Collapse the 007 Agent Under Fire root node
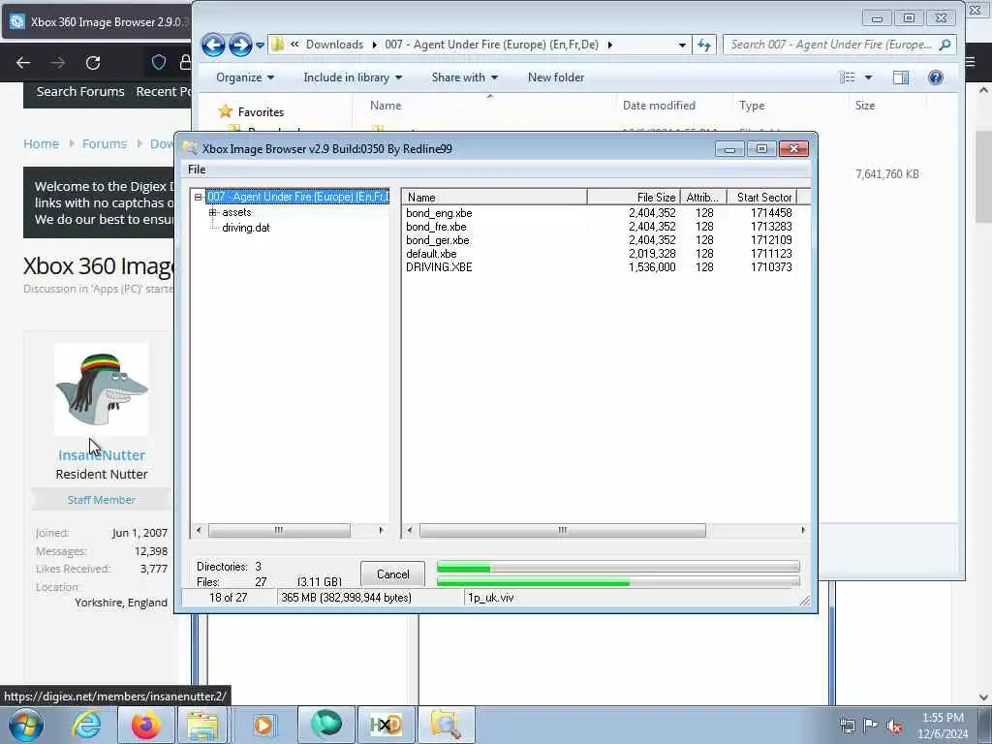This screenshot has height=744, width=992. point(198,198)
